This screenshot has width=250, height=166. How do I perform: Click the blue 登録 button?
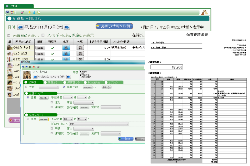[x=126, y=139]
